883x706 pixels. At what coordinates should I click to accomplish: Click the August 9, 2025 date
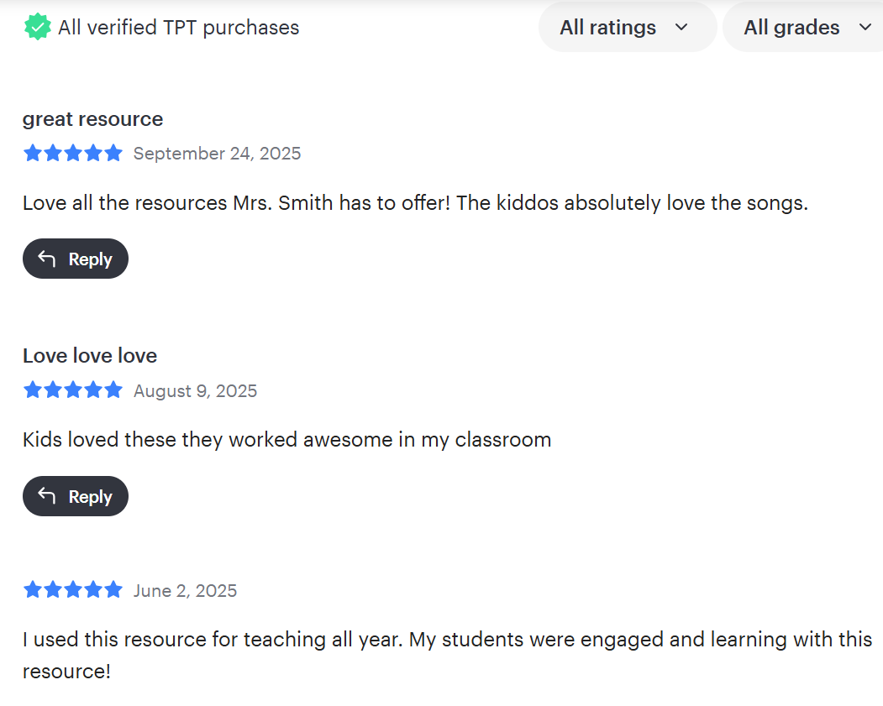click(x=195, y=391)
